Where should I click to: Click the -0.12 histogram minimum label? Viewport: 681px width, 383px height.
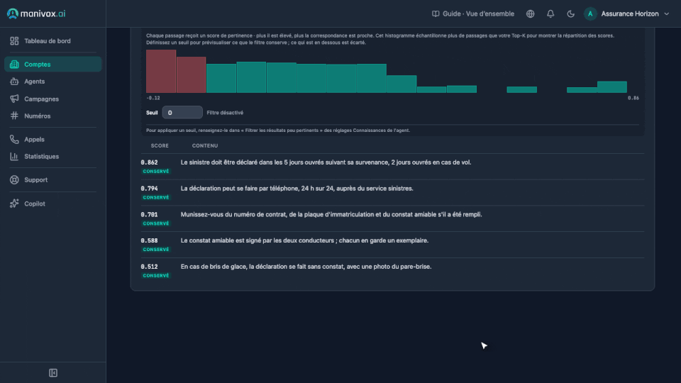[x=153, y=98]
